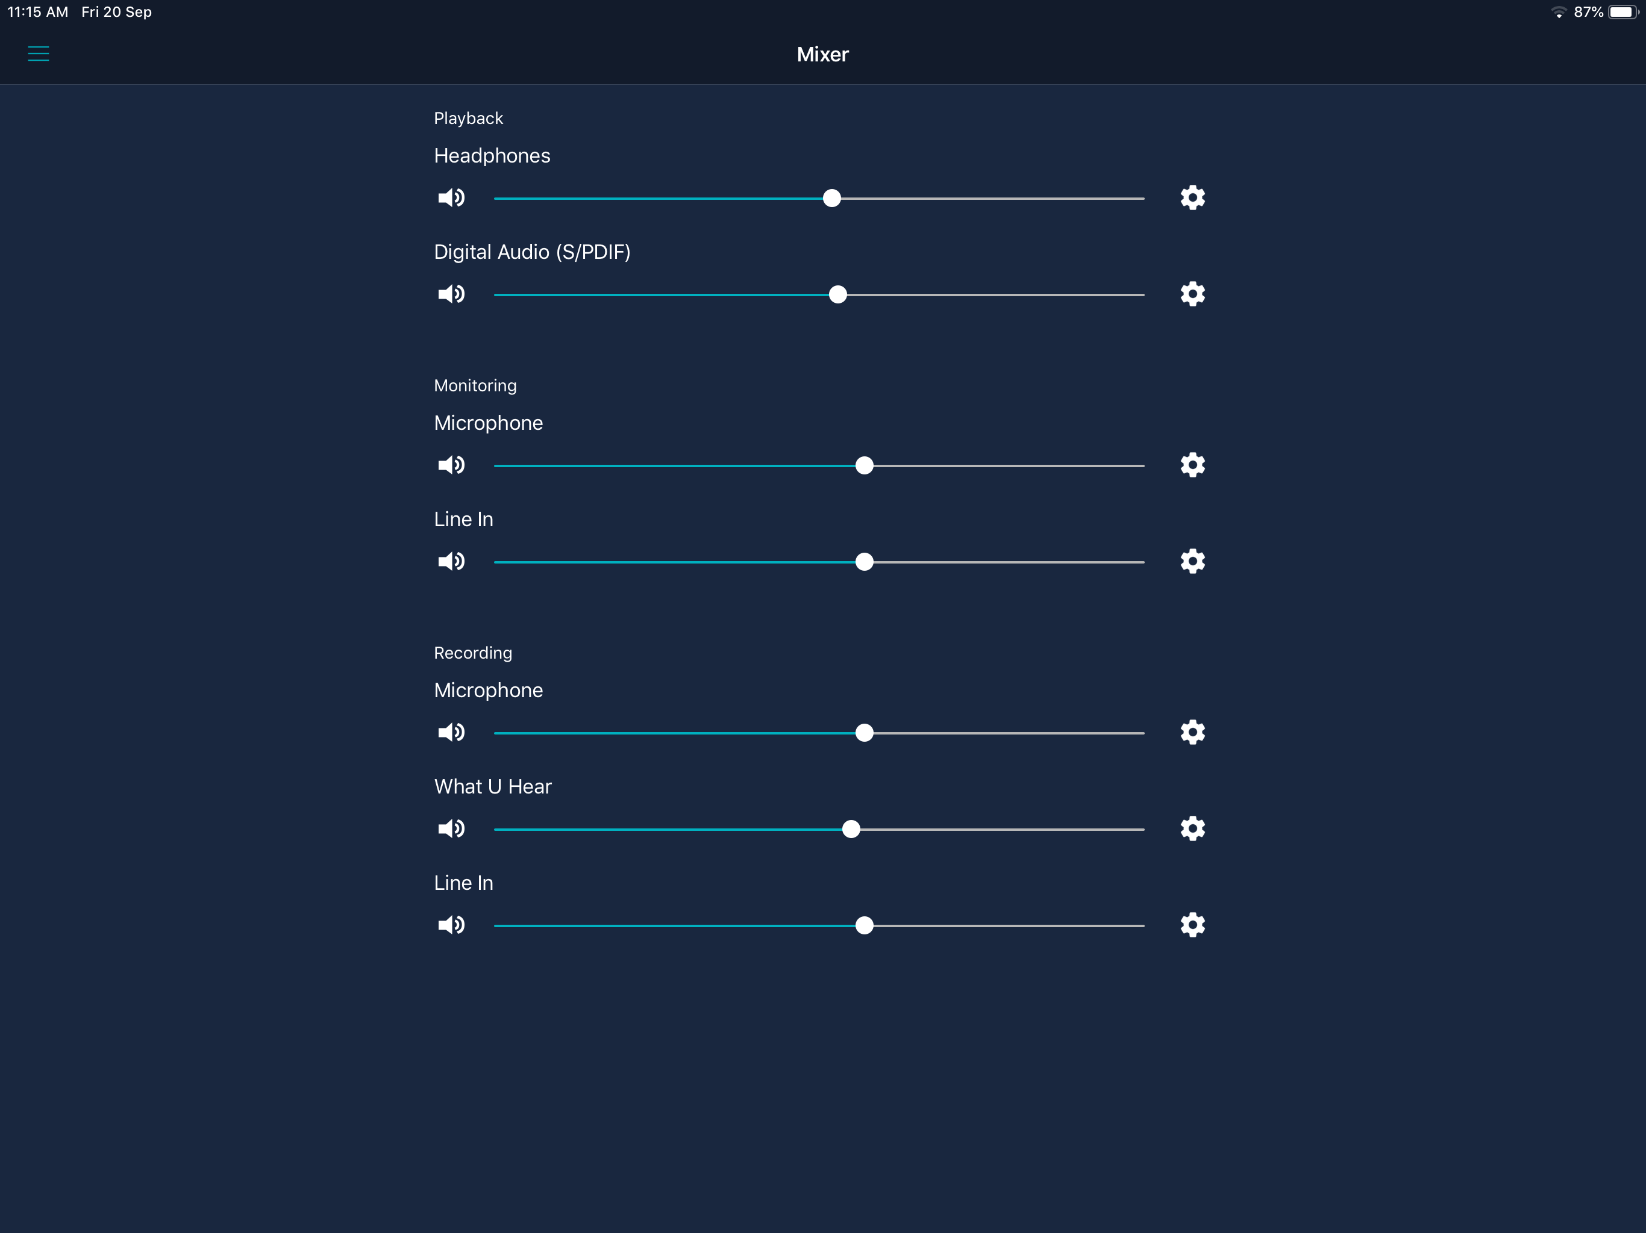Image resolution: width=1646 pixels, height=1233 pixels.
Task: Mute What U Hear recording
Action: pyautogui.click(x=451, y=828)
